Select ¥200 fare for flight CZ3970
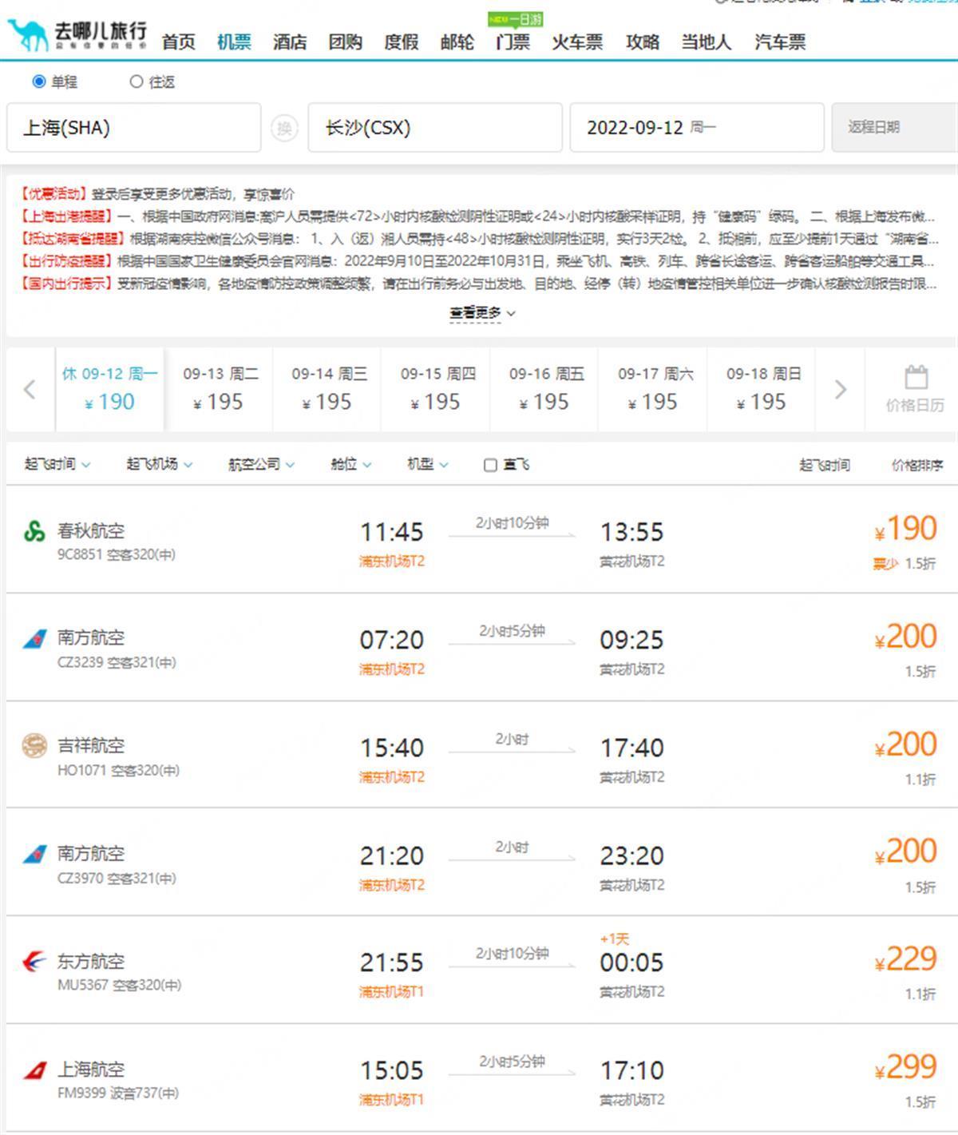This screenshot has width=958, height=1135. click(x=905, y=851)
